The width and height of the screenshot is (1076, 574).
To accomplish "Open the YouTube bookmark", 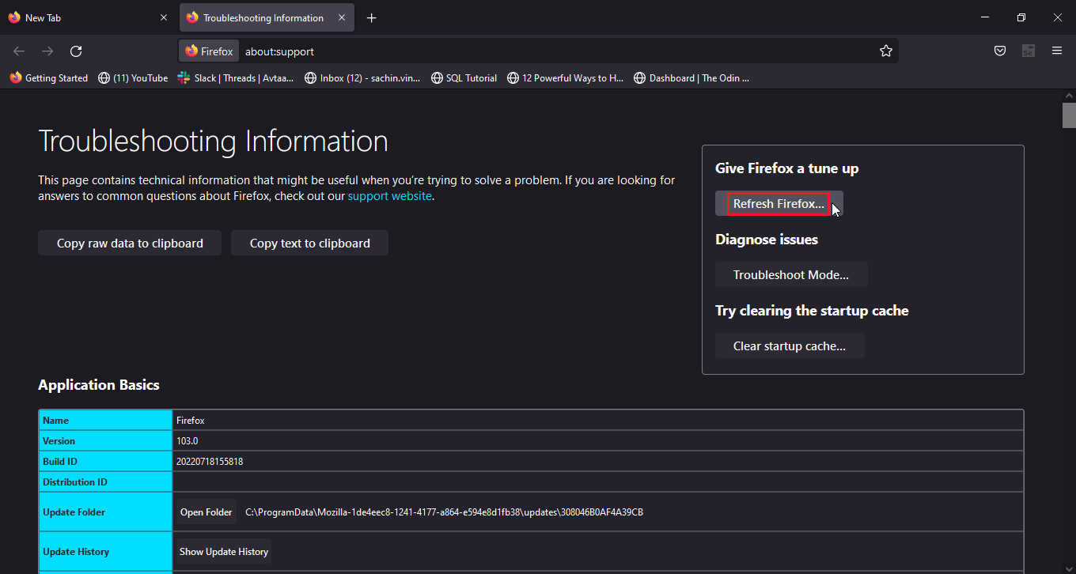I will point(133,78).
